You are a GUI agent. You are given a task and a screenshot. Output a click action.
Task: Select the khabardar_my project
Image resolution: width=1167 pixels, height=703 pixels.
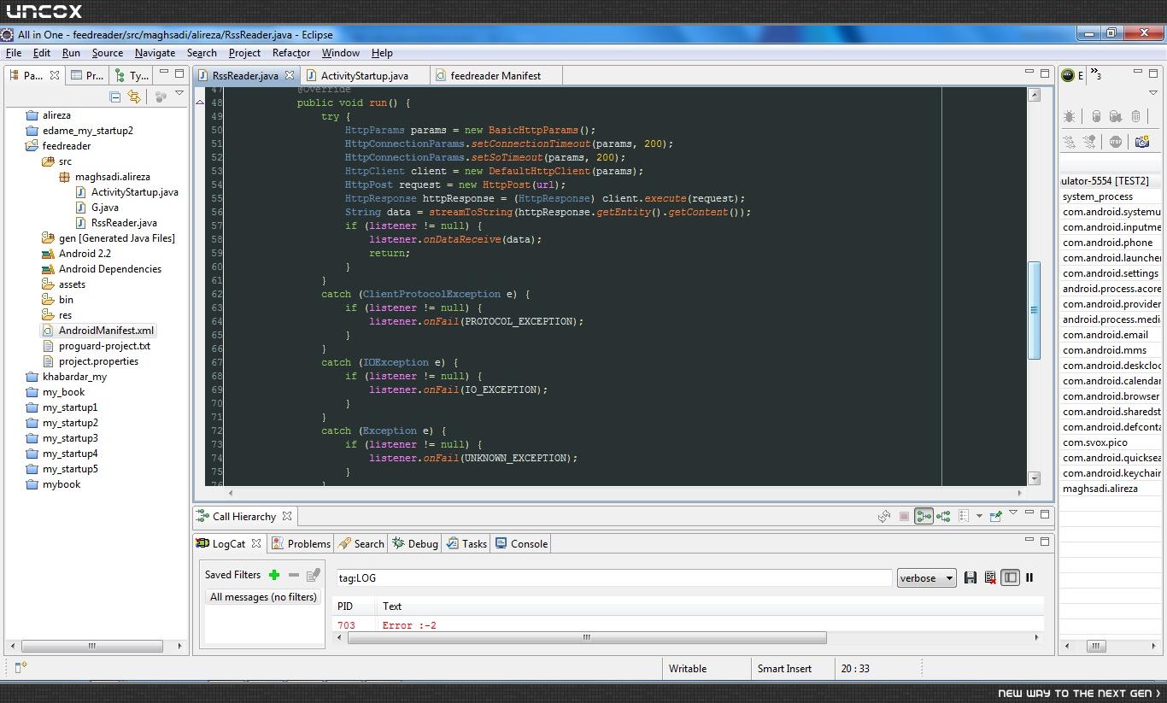(74, 377)
